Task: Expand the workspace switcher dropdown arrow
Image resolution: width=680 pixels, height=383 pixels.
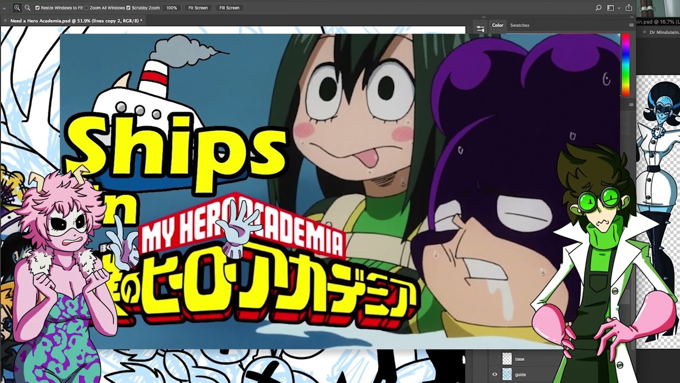Action: [x=618, y=8]
